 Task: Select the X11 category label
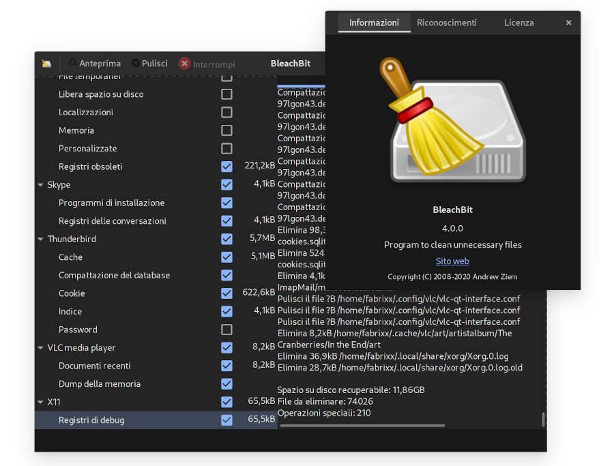click(54, 402)
